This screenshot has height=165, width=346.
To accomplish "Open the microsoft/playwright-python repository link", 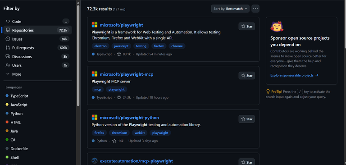I will (x=129, y=118).
